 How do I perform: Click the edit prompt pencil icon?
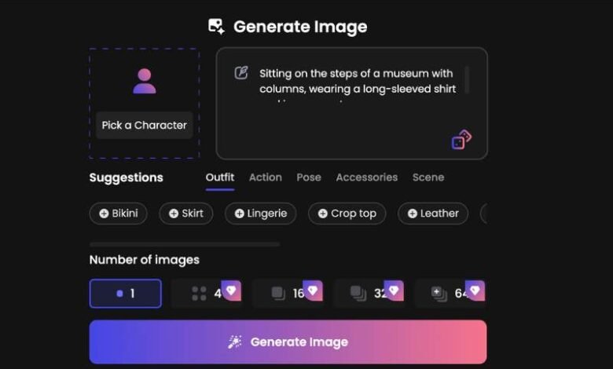click(241, 73)
